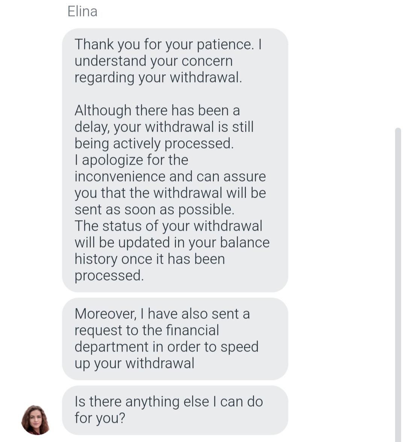This screenshot has width=406, height=442.
Task: Click the "for you?" text
Action: pyautogui.click(x=100, y=418)
